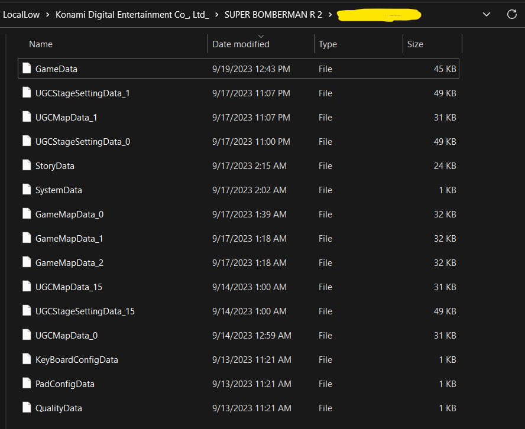Viewport: 525px width, 429px height.
Task: Click the GameData file icon
Action: pos(26,69)
